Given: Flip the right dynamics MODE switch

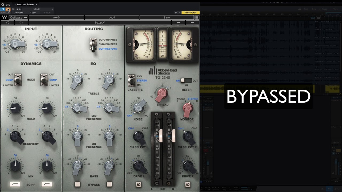Looking at the screenshot, I should click(x=44, y=80).
